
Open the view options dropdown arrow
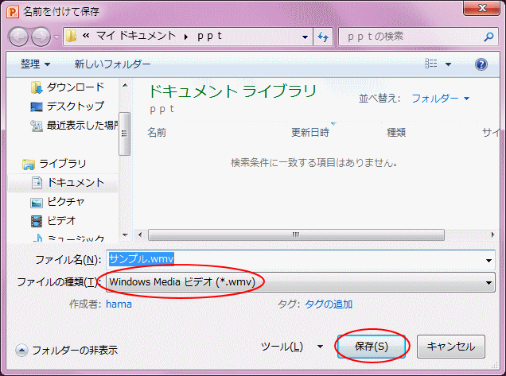coord(448,64)
